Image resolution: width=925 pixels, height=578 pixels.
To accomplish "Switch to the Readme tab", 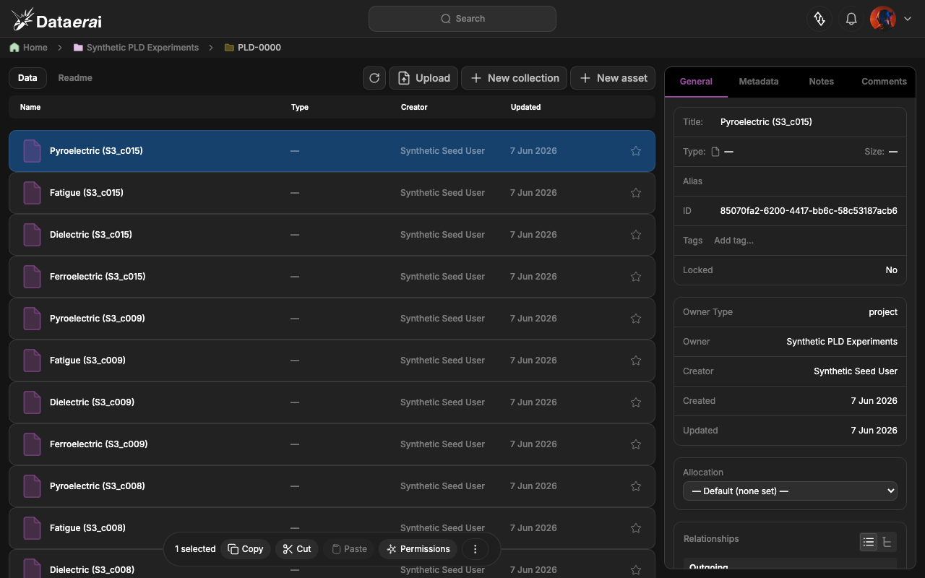I will tap(75, 78).
